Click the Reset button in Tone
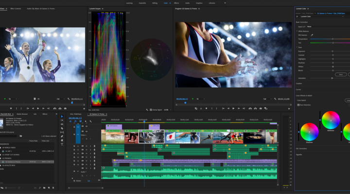Image resolution: width=350 pixels, height=194 pixels. (341, 74)
